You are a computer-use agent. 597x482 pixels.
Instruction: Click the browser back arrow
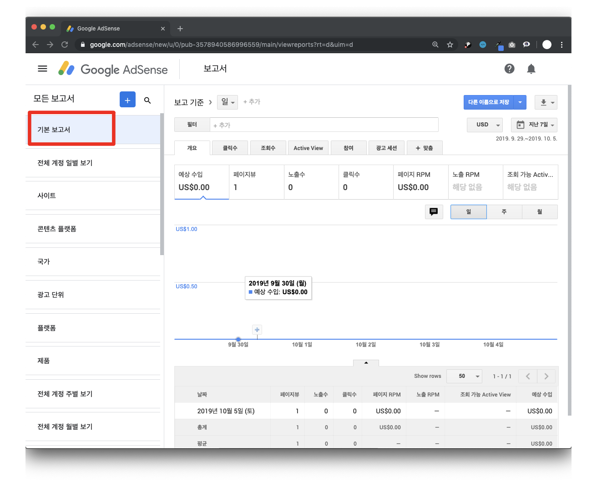tap(35, 45)
